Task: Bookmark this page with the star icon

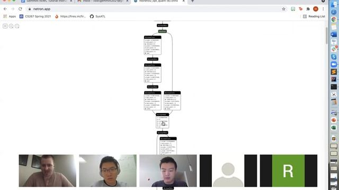Action: pyautogui.click(x=283, y=9)
